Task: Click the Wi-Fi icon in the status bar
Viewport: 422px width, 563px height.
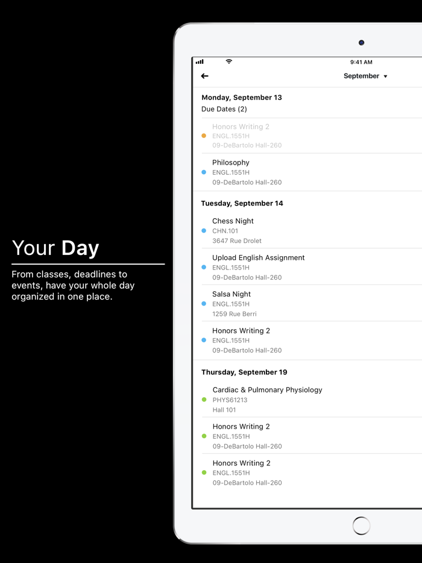Action: pos(228,61)
